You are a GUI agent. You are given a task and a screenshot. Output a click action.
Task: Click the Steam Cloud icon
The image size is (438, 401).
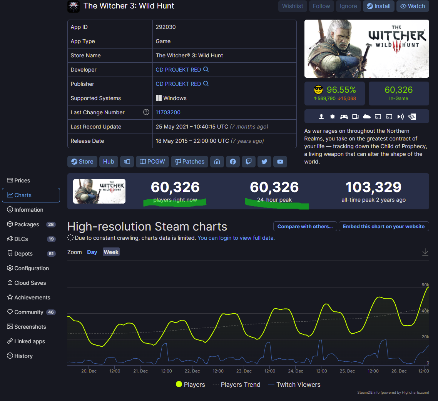point(366,117)
